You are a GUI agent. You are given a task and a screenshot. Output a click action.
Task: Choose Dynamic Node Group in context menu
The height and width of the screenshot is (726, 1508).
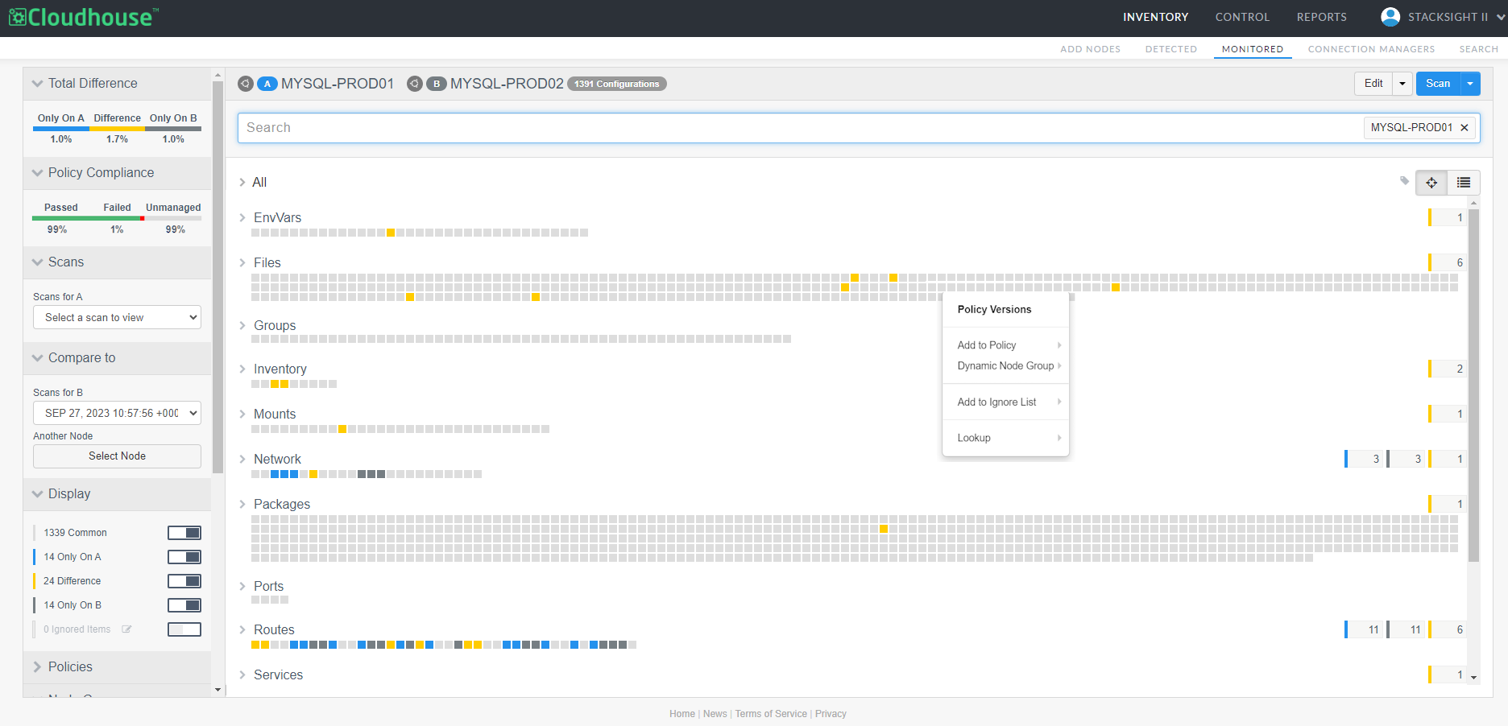pyautogui.click(x=1006, y=366)
